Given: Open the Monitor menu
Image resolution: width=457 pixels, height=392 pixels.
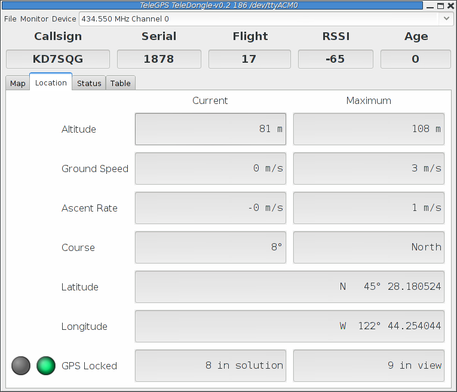Looking at the screenshot, I should [35, 19].
